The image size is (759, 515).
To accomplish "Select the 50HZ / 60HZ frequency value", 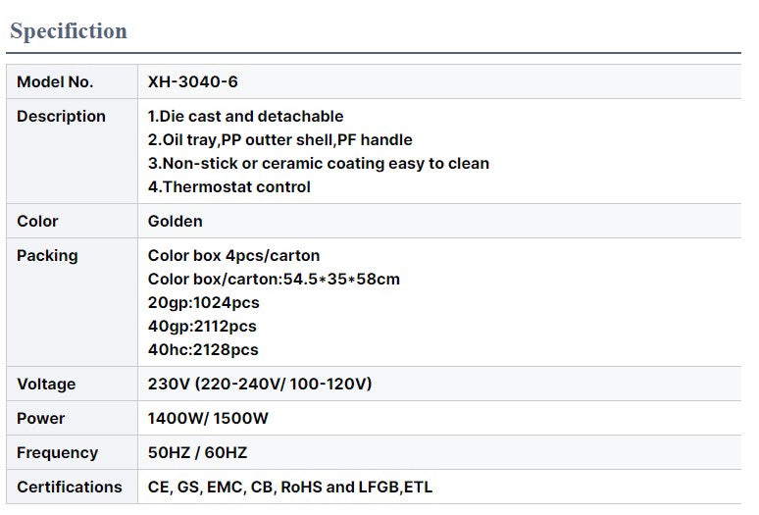I will click(198, 453).
